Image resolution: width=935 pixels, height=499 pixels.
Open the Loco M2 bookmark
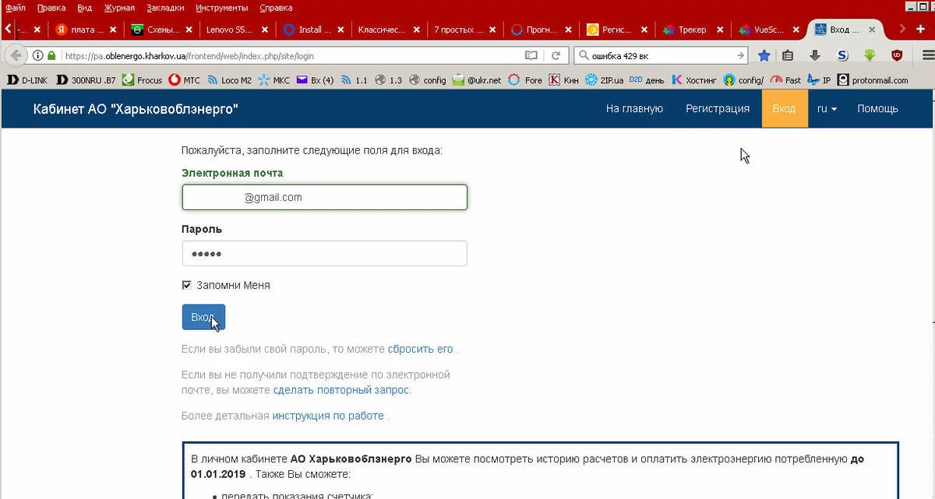[x=230, y=79]
